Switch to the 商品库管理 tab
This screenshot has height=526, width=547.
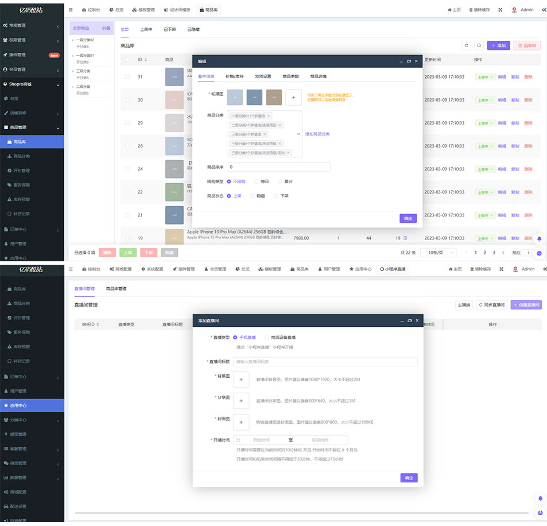coord(116,288)
